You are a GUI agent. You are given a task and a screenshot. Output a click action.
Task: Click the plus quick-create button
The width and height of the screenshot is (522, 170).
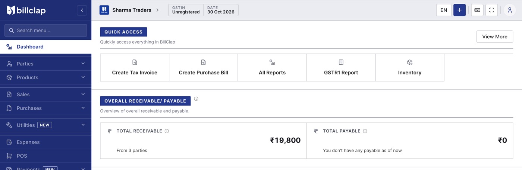[459, 10]
